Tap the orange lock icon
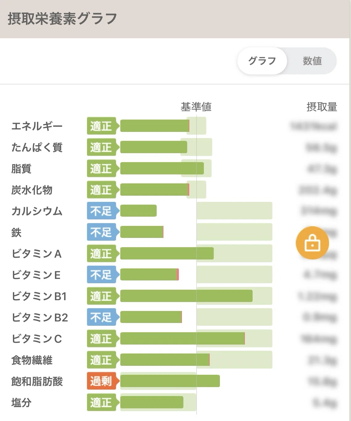The width and height of the screenshot is (351, 421). coord(312,243)
